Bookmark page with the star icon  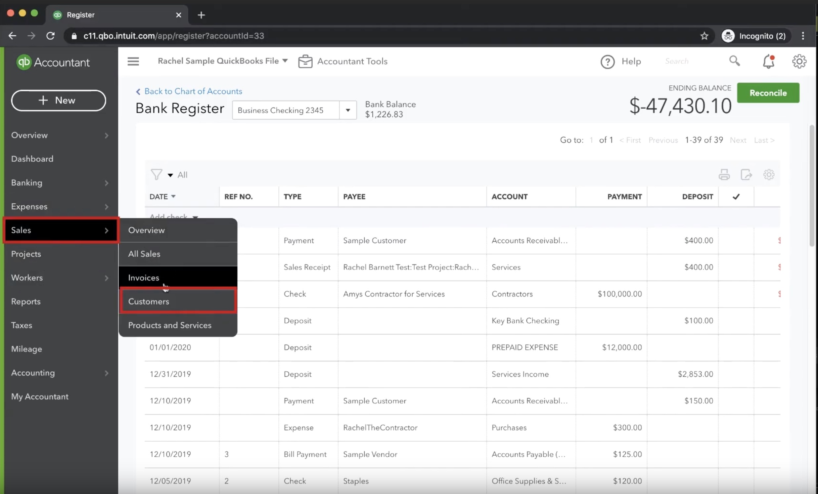[x=704, y=36]
